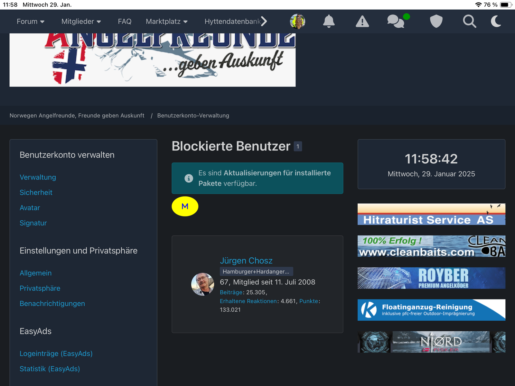Open the Signatur settings link

(x=33, y=223)
